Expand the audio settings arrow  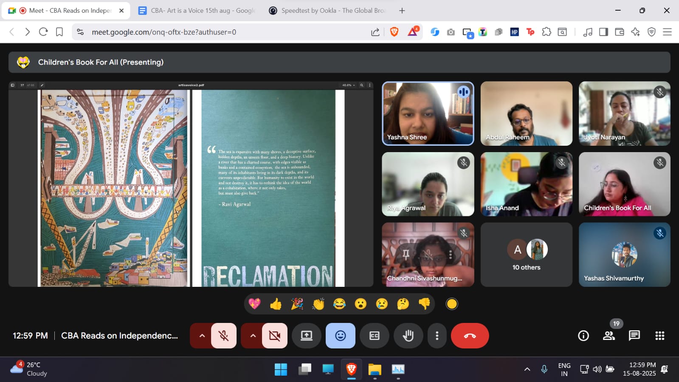[x=202, y=336]
